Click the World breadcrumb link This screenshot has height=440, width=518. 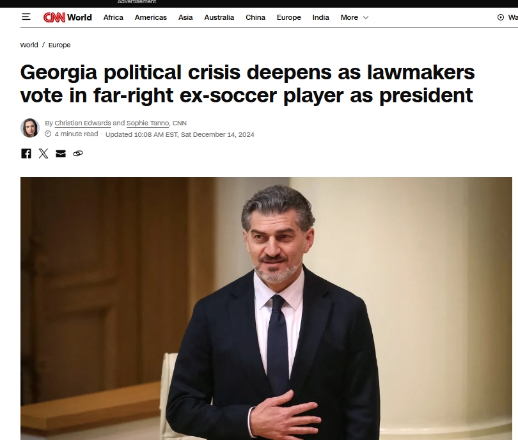click(29, 45)
